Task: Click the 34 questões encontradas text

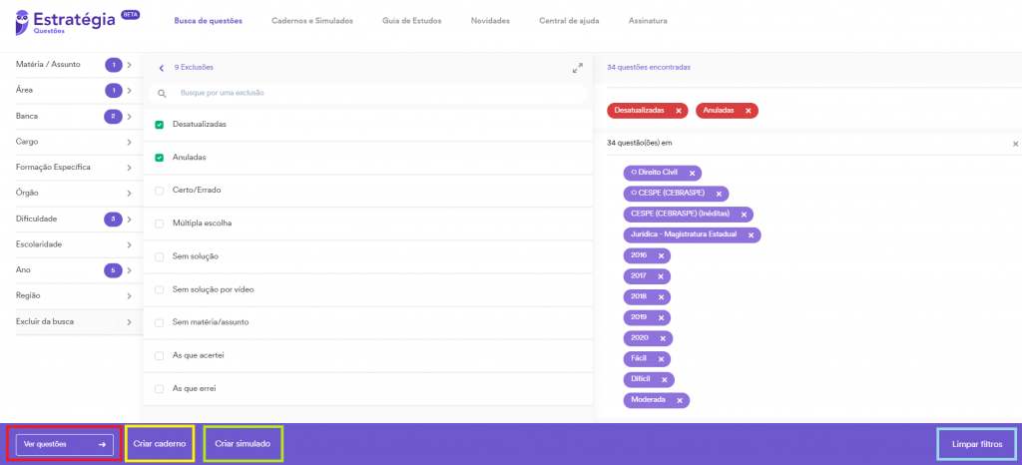Action: pyautogui.click(x=649, y=68)
